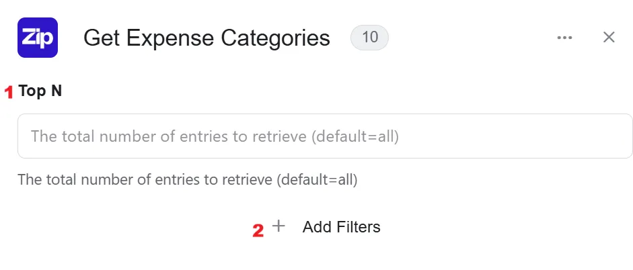Image resolution: width=633 pixels, height=270 pixels.
Task: Click the purple Zip app logo
Action: pyautogui.click(x=38, y=38)
